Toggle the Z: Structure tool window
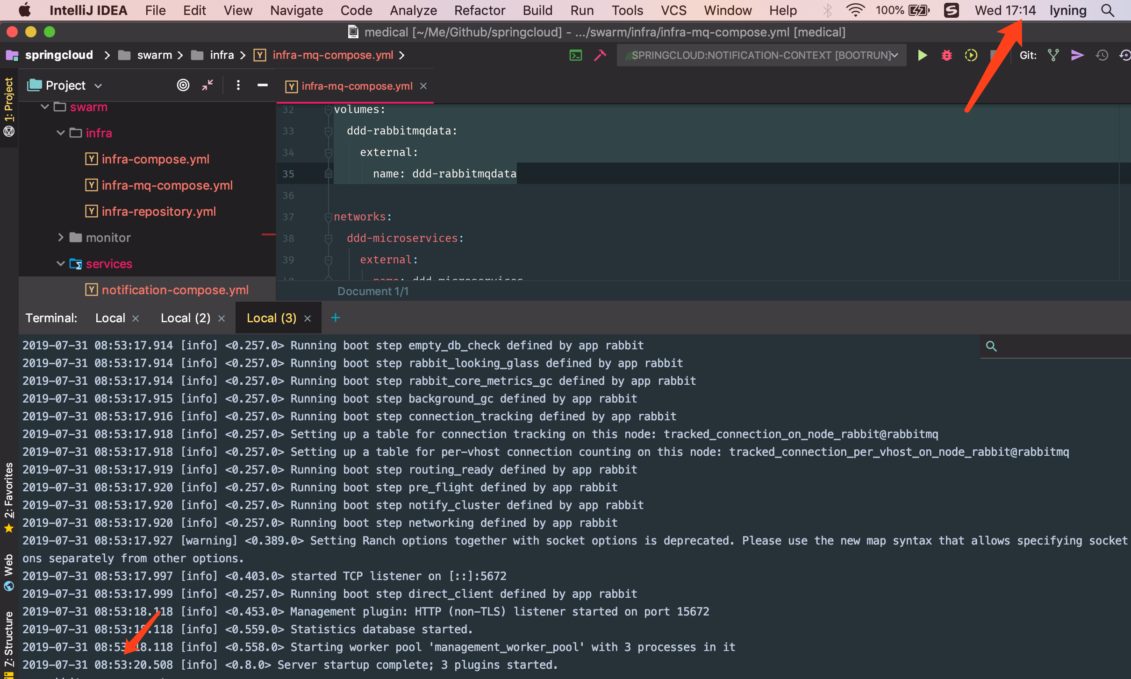The height and width of the screenshot is (679, 1131). 9,640
